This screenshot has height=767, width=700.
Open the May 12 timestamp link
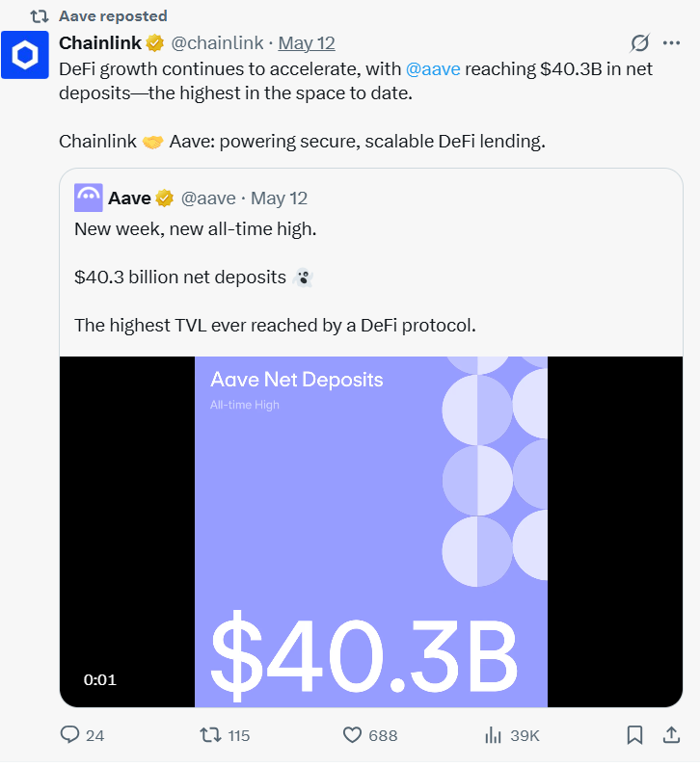[x=306, y=43]
